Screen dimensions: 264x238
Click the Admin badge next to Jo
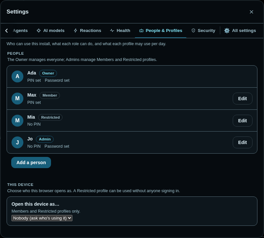[45, 139]
